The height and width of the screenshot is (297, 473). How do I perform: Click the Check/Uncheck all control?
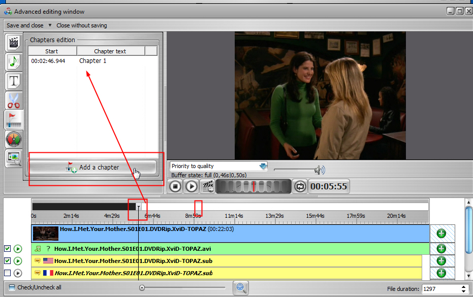(35, 287)
